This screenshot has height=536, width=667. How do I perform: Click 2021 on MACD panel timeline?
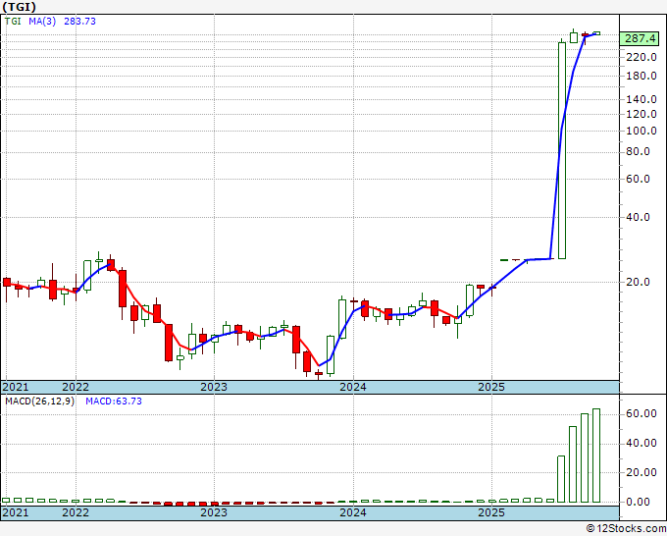point(16,512)
